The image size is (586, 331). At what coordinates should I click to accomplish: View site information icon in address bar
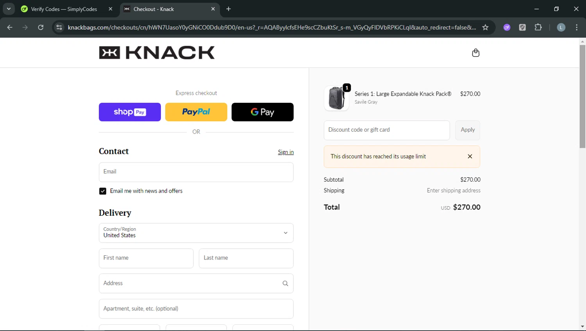click(59, 27)
